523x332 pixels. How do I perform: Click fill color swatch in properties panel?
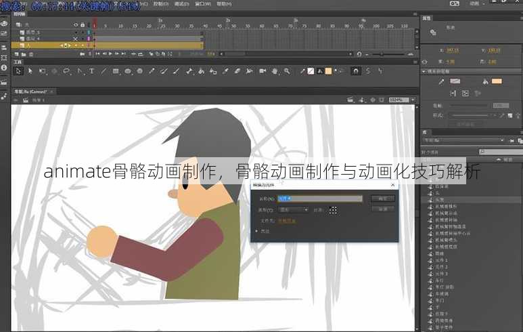497,81
